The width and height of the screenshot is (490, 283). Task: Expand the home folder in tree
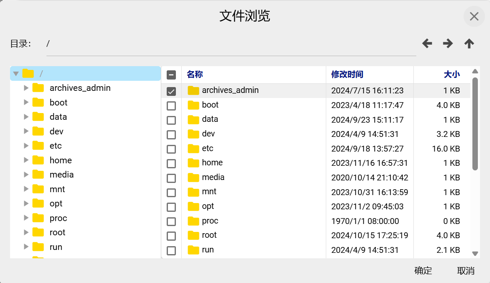pyautogui.click(x=26, y=160)
